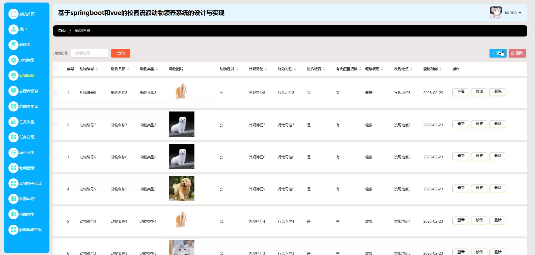Sort the table by 动物编号 arrows

coord(97,69)
